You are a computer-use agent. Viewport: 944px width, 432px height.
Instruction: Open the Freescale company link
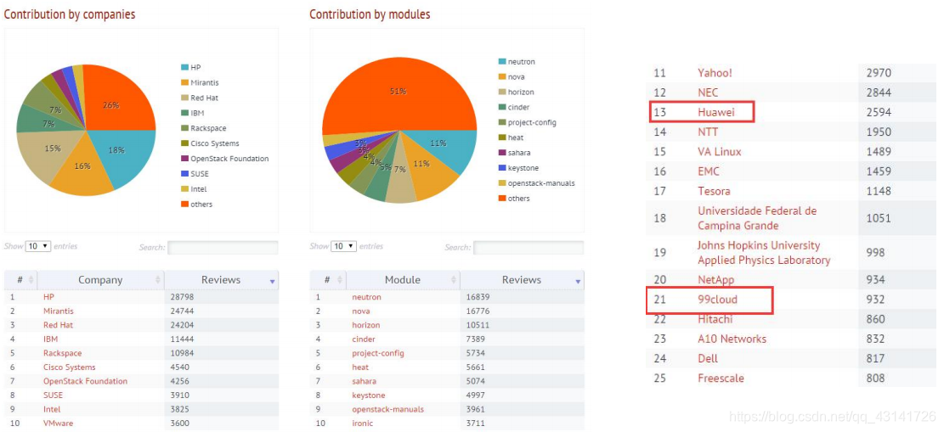click(721, 379)
